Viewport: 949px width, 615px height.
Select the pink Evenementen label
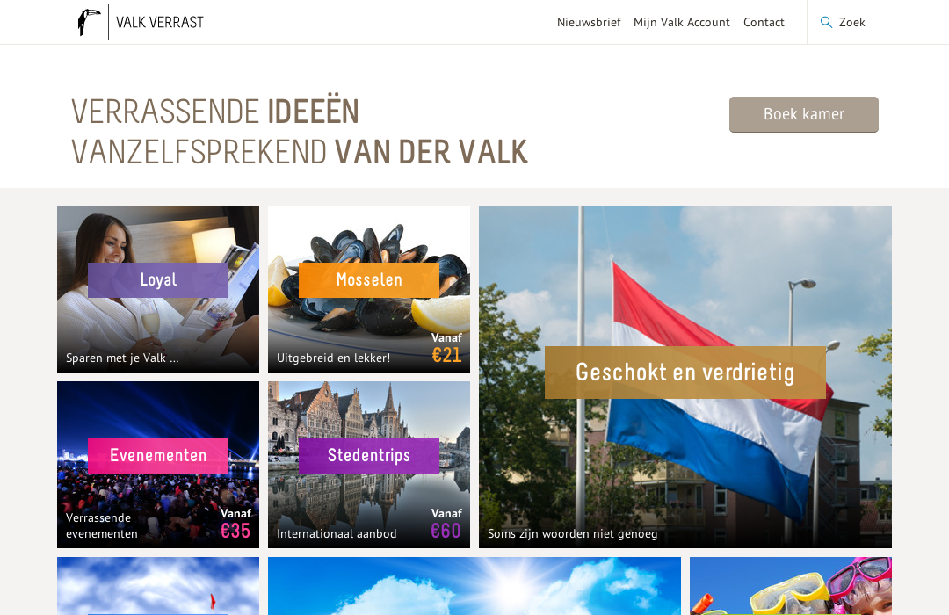coord(158,455)
